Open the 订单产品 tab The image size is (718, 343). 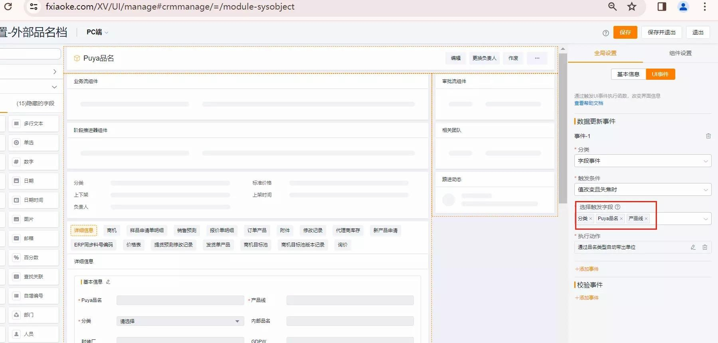coord(257,230)
